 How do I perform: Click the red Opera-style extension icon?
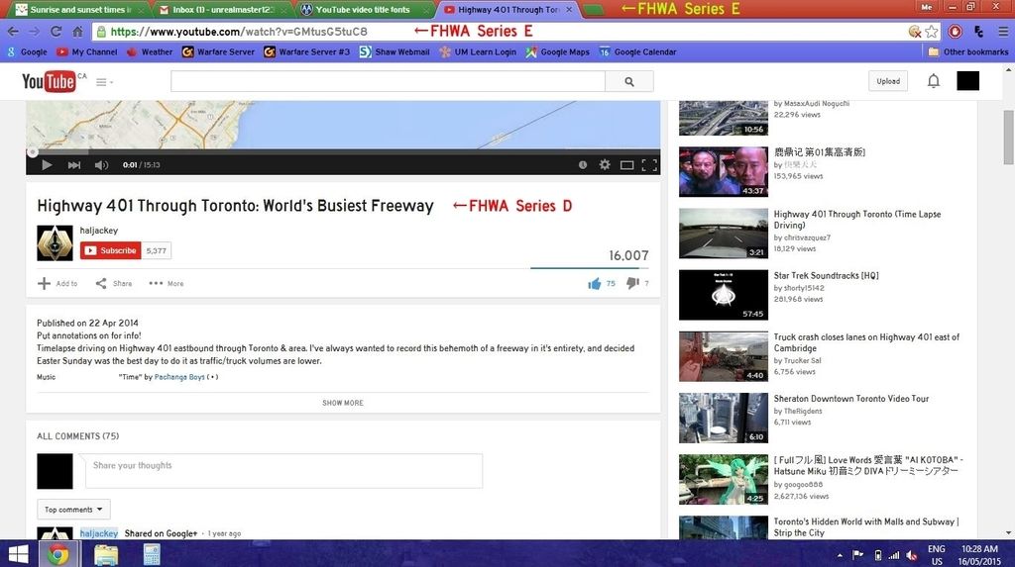click(955, 31)
